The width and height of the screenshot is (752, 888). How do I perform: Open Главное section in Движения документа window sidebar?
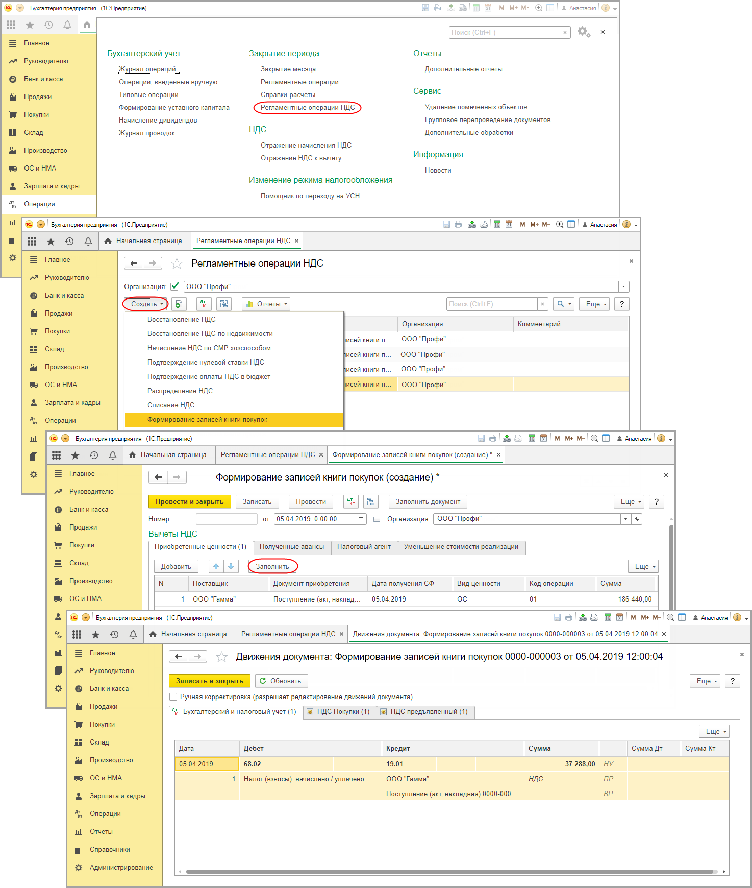[102, 653]
